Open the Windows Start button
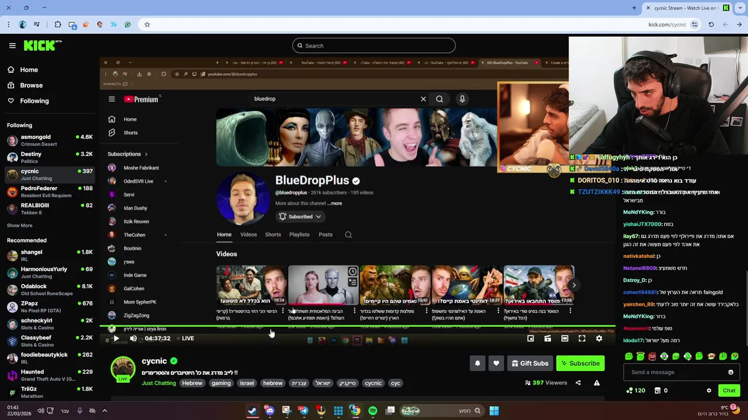This screenshot has height=420, width=748. click(x=494, y=411)
